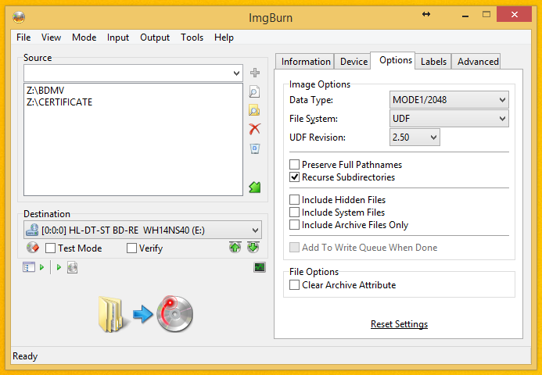This screenshot has width=542, height=375.
Task: Open the Destination drive dropdown
Action: pyautogui.click(x=255, y=230)
